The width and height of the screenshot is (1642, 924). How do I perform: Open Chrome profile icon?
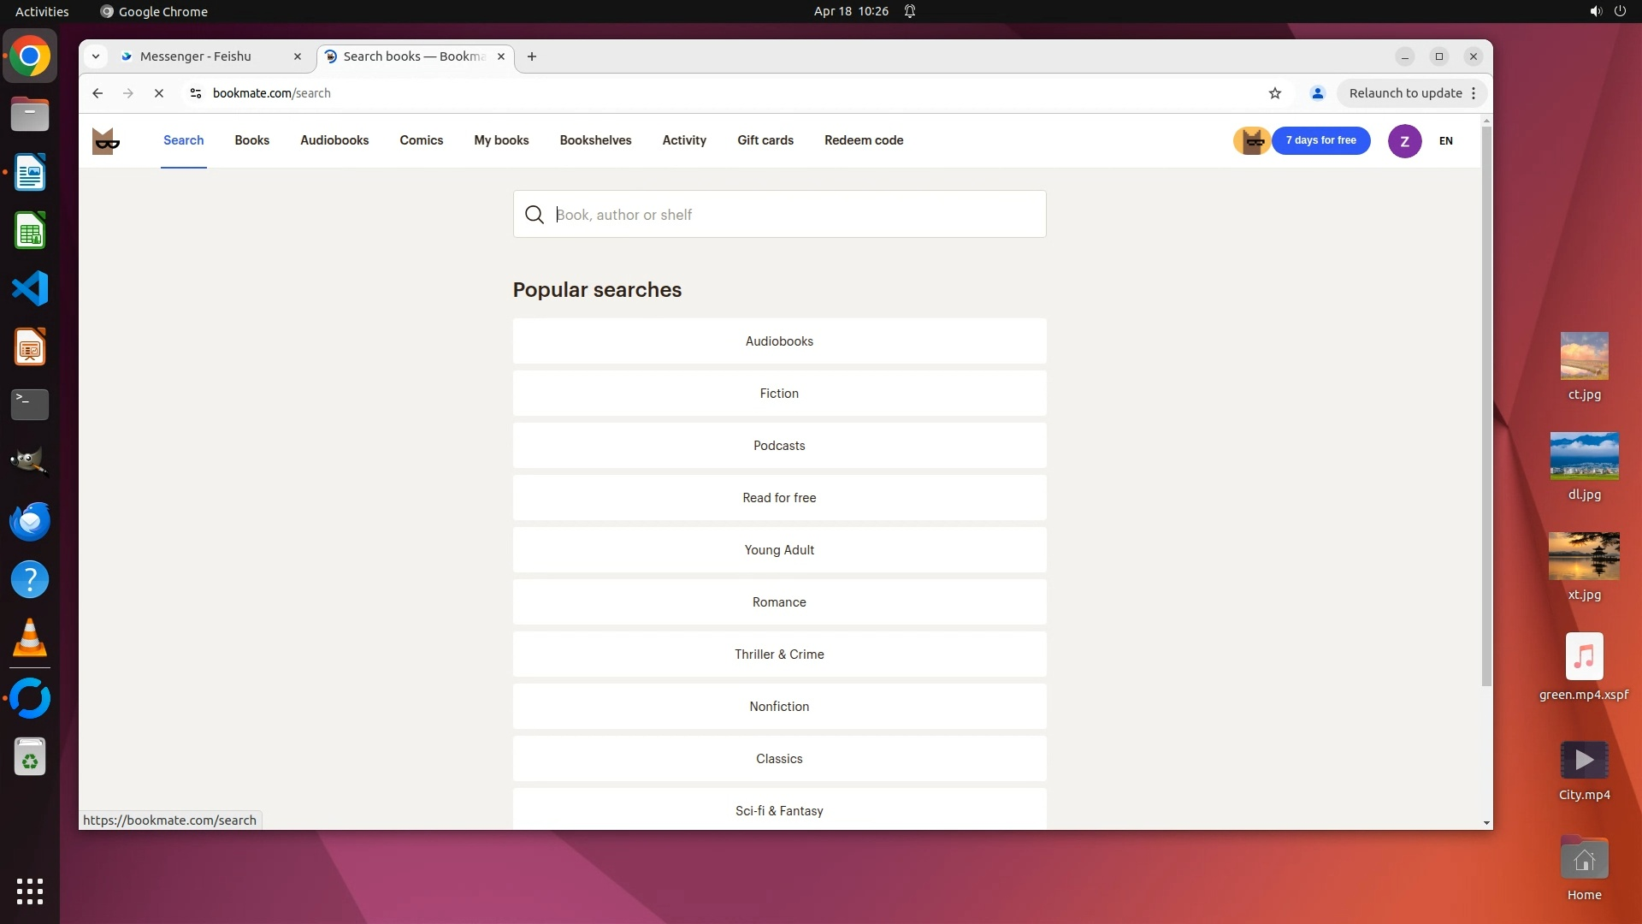click(1317, 93)
